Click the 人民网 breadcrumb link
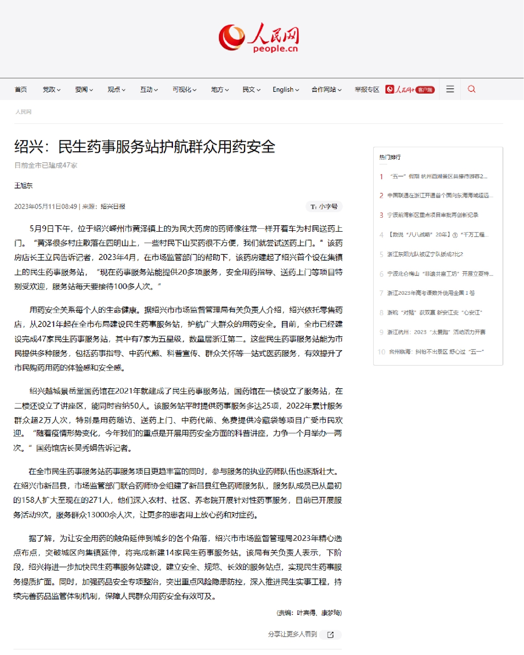The width and height of the screenshot is (524, 655). [x=24, y=112]
